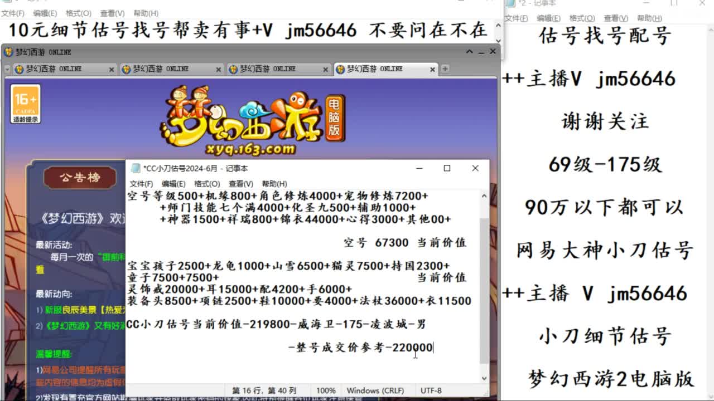The height and width of the screenshot is (401, 714).
Task: Switch to the second 梦幻西游 ONLINE tab
Action: 172,69
